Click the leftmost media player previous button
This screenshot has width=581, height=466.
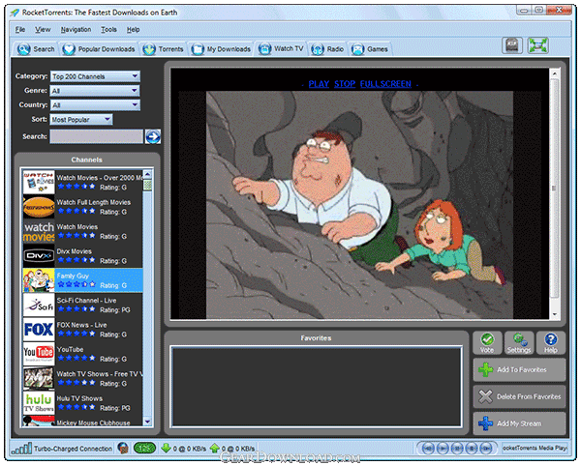tap(428, 449)
